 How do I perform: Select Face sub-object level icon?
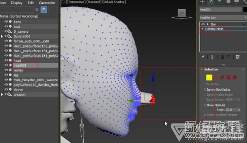222,77
